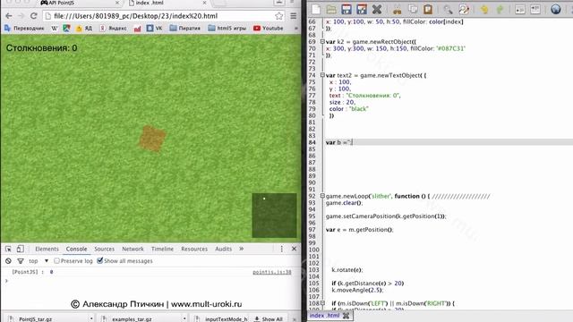The width and height of the screenshot is (573, 322).
Task: Click the indent icon in the editor toolbar
Action: [535, 9]
